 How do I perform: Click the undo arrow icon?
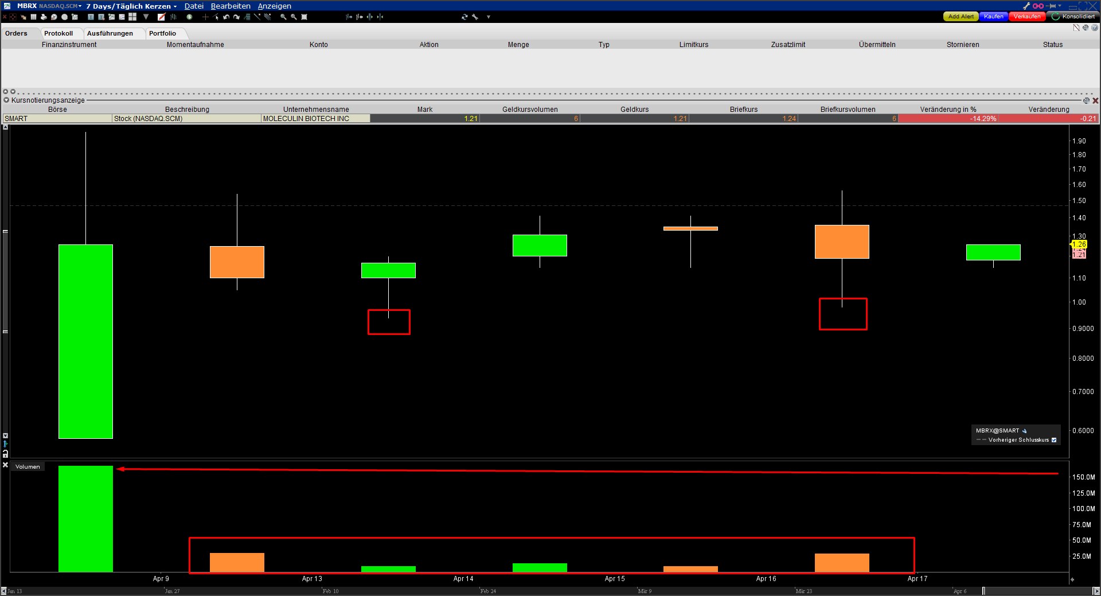[x=225, y=17]
